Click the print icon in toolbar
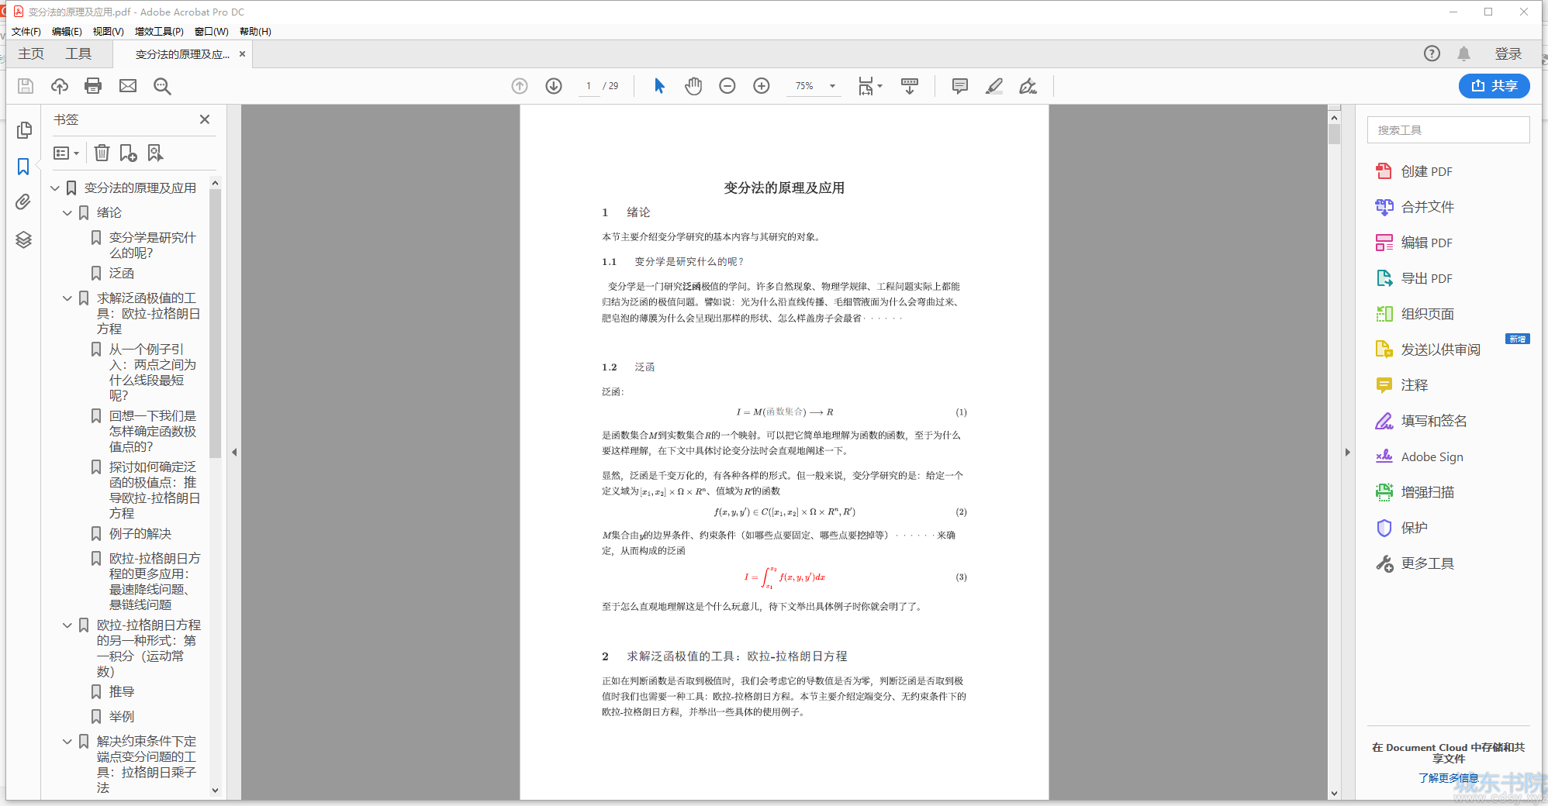Screen dimensions: 1548x806 [x=93, y=86]
